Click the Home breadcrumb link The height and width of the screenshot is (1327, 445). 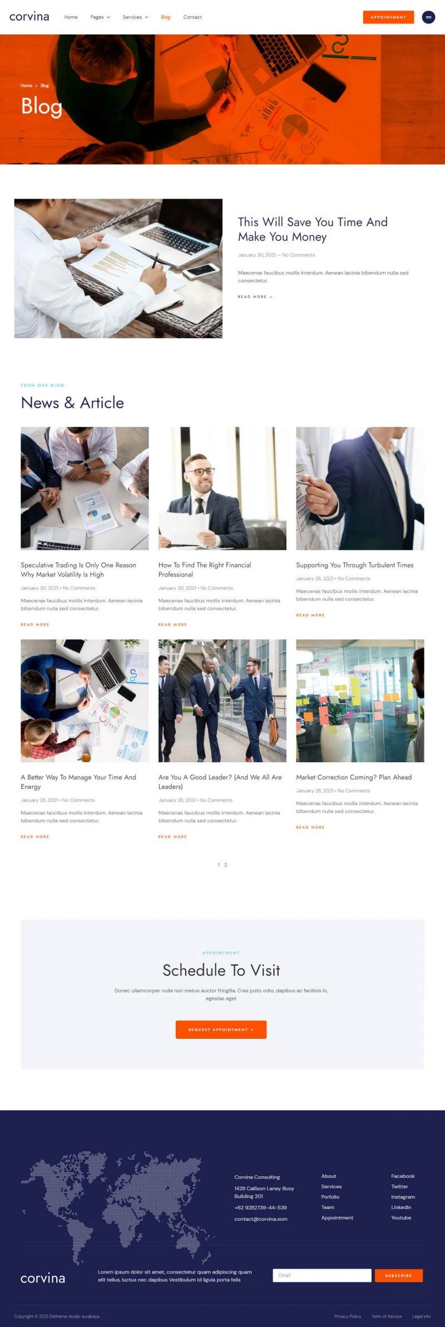pyautogui.click(x=26, y=86)
